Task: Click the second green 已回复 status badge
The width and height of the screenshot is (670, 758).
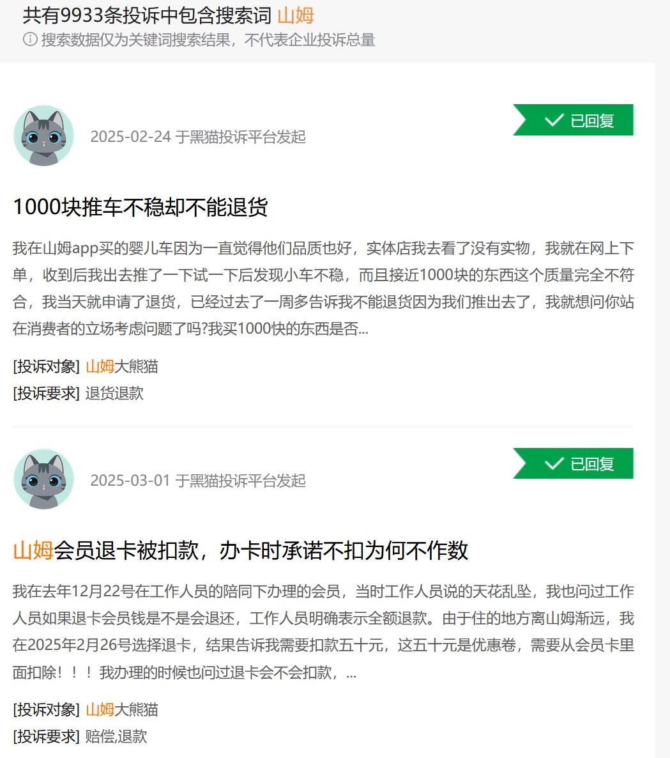Action: click(x=573, y=463)
